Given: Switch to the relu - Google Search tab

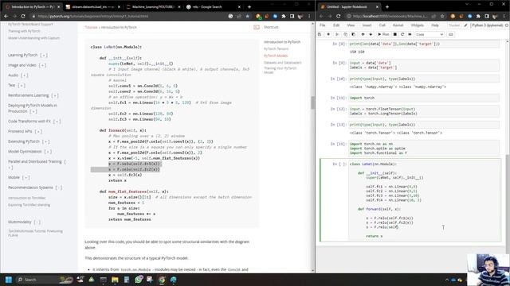Looking at the screenshot, I should tap(213, 7).
